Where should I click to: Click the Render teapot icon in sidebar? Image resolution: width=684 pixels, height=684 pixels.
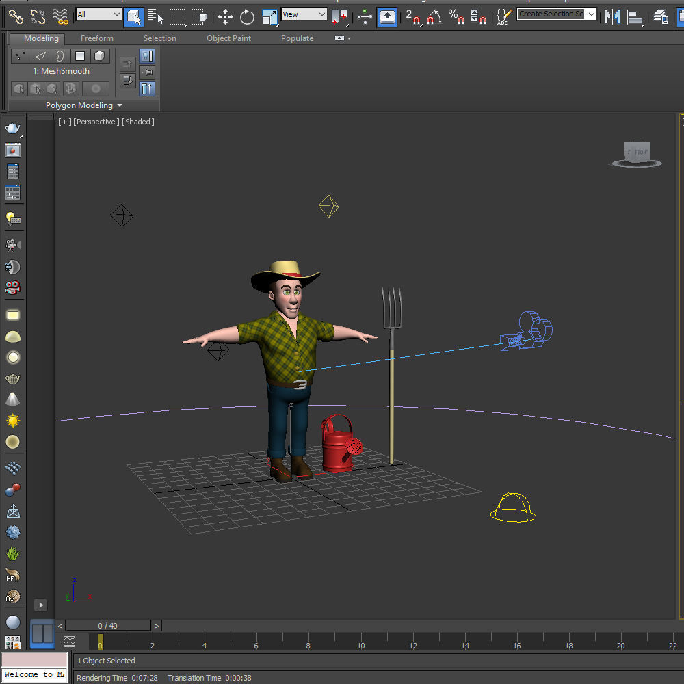tap(12, 129)
